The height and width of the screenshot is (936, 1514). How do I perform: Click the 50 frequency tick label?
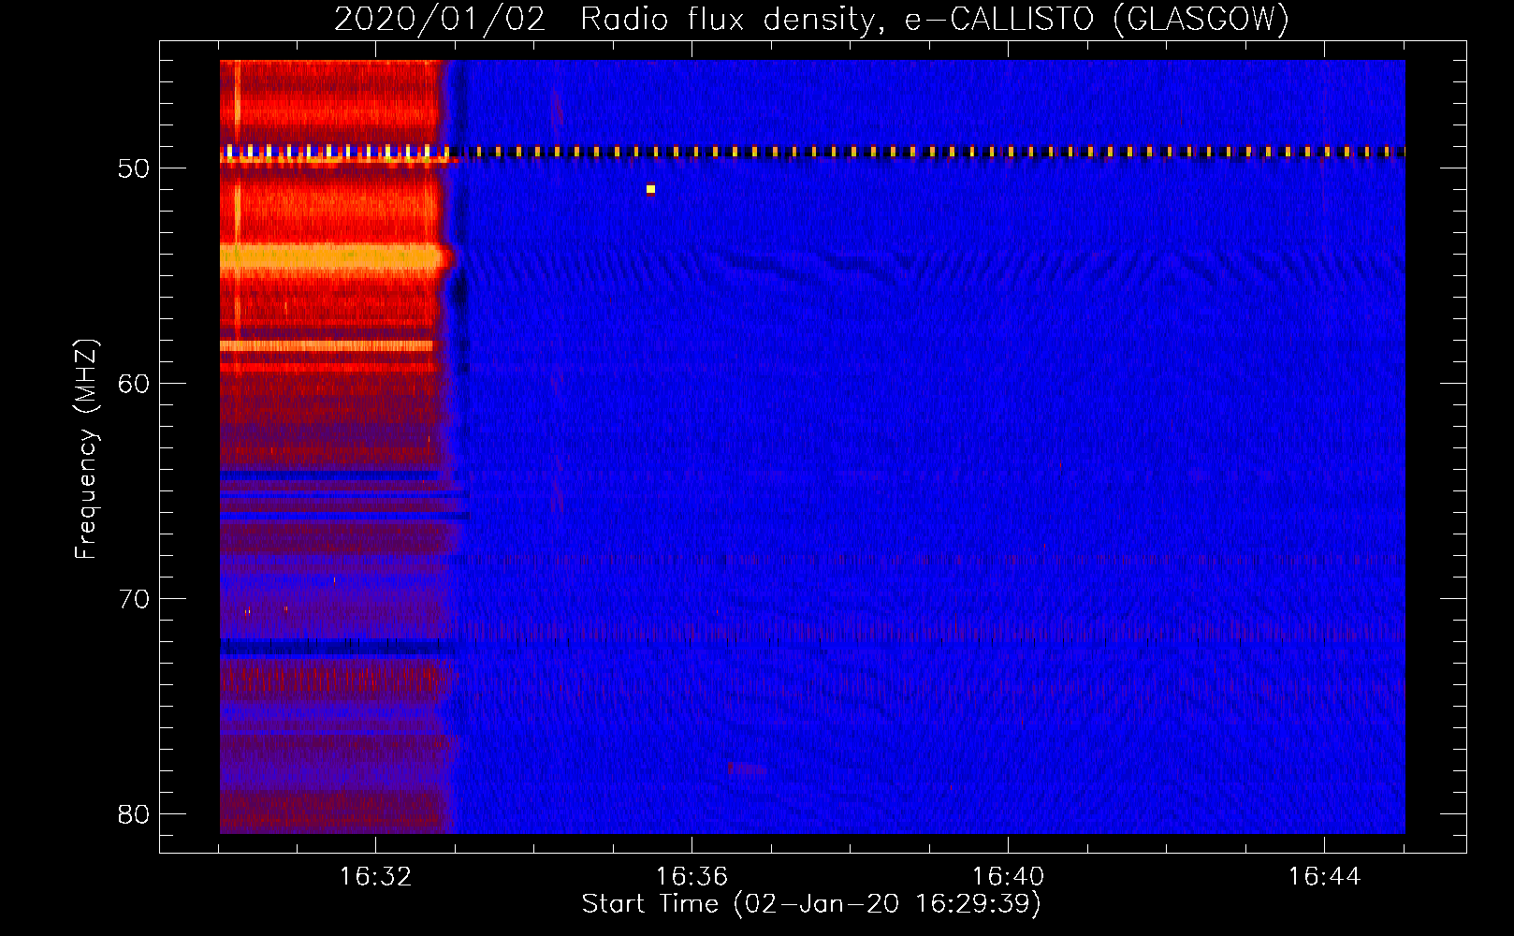coord(134,168)
